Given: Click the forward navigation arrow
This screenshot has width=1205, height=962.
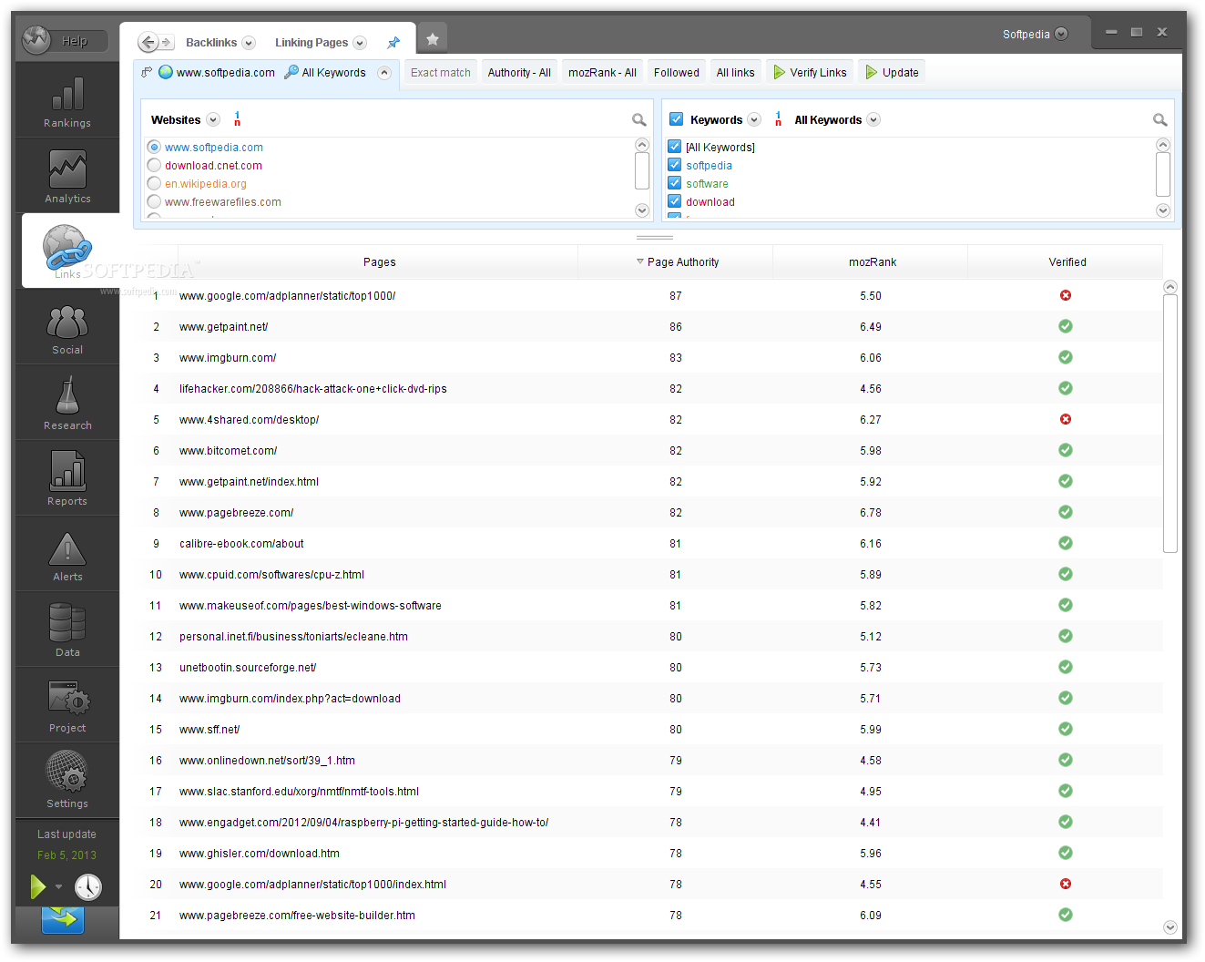Looking at the screenshot, I should tap(167, 42).
